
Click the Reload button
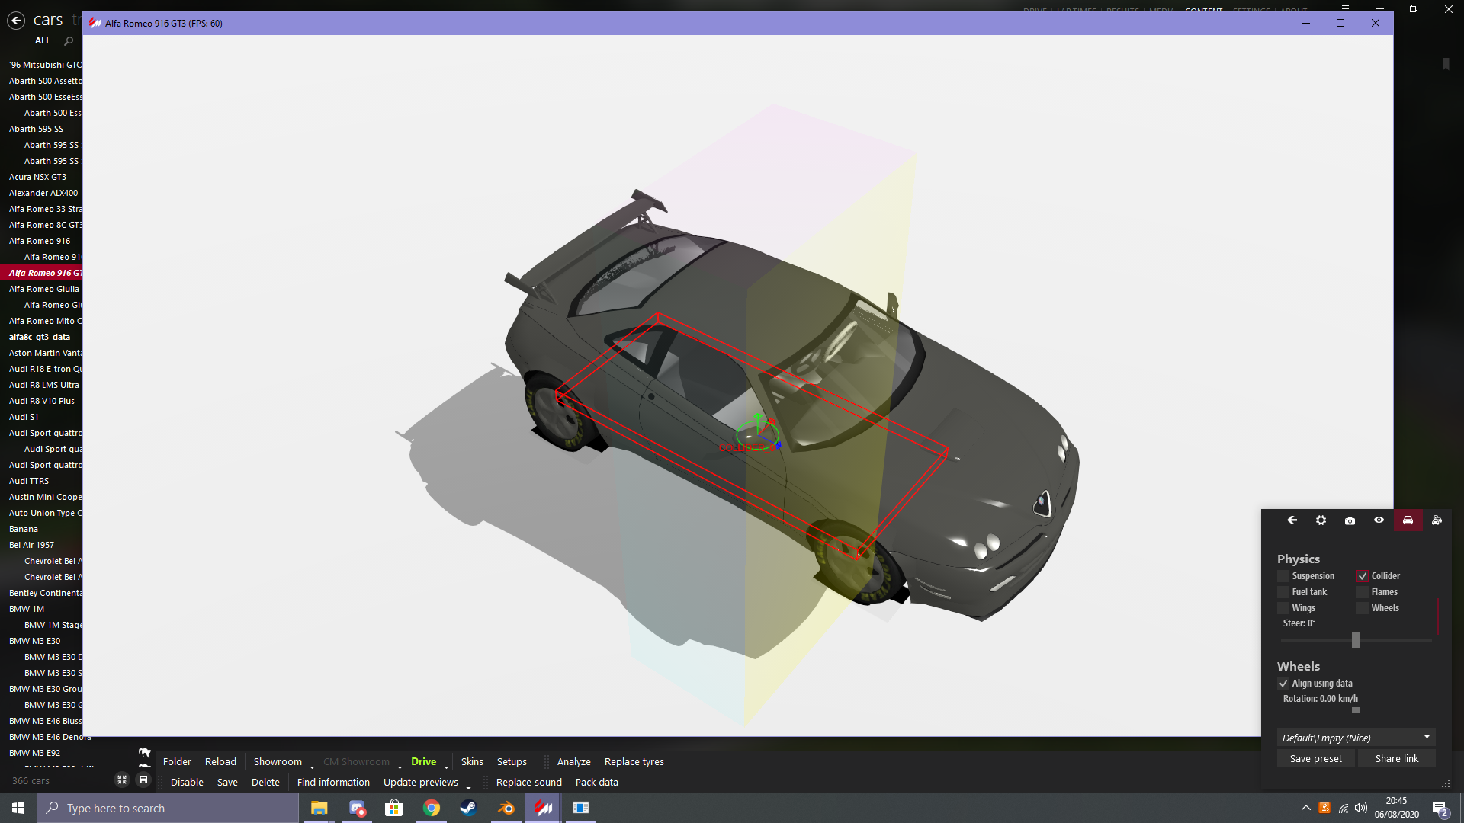(x=220, y=762)
